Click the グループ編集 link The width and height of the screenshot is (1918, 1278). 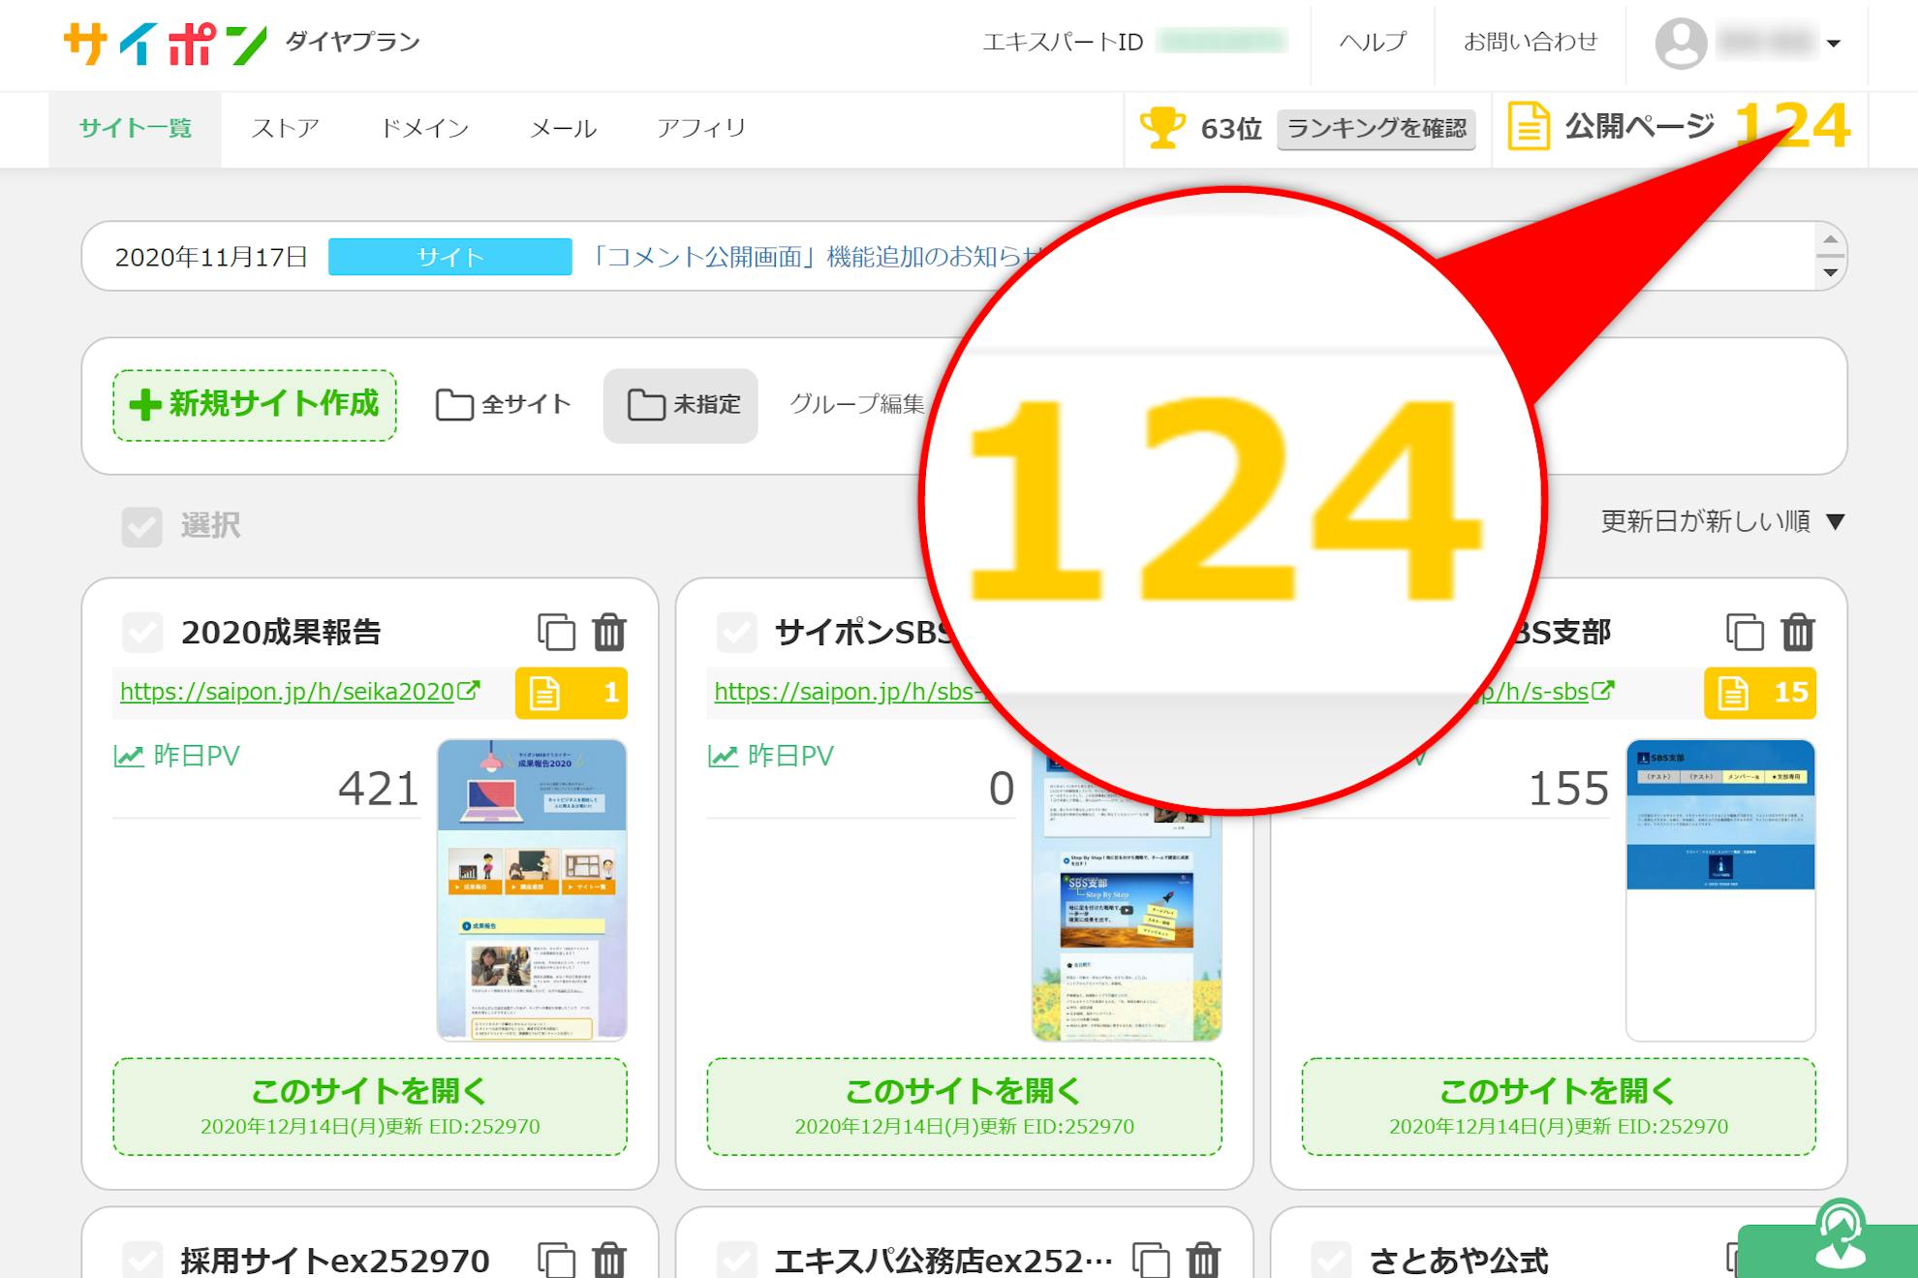coord(857,404)
